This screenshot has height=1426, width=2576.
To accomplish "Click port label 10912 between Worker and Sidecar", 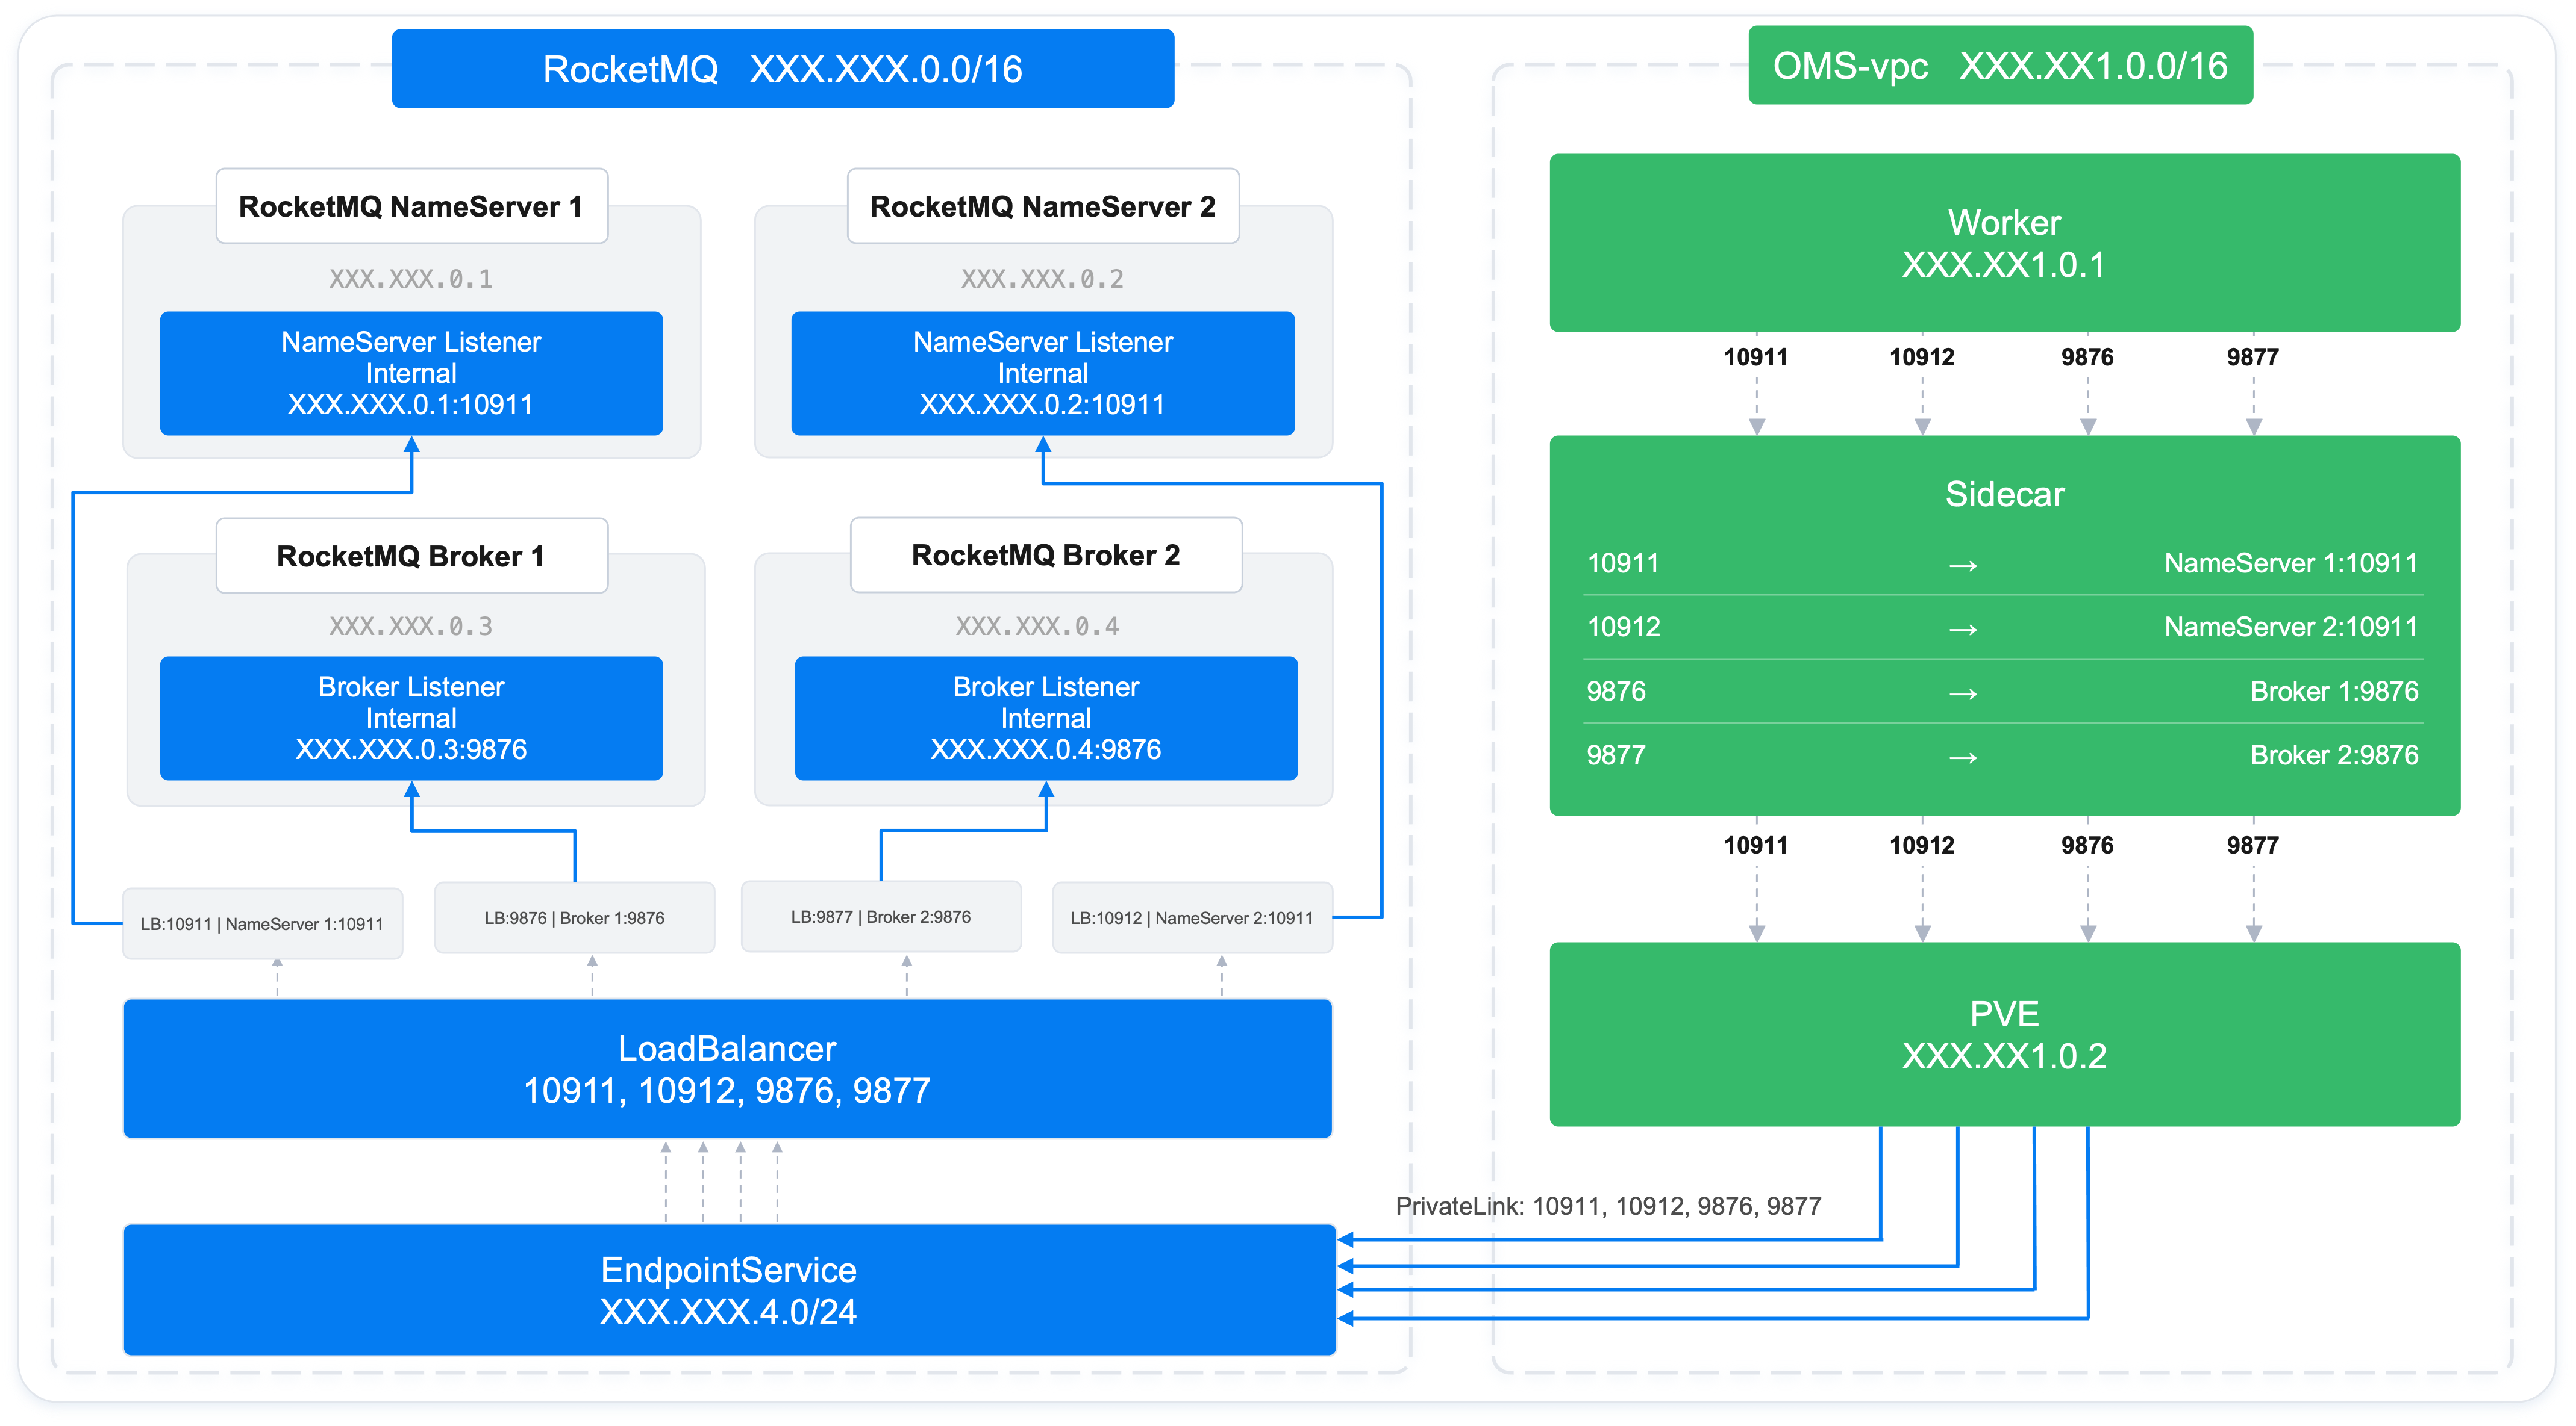I will (x=1921, y=357).
